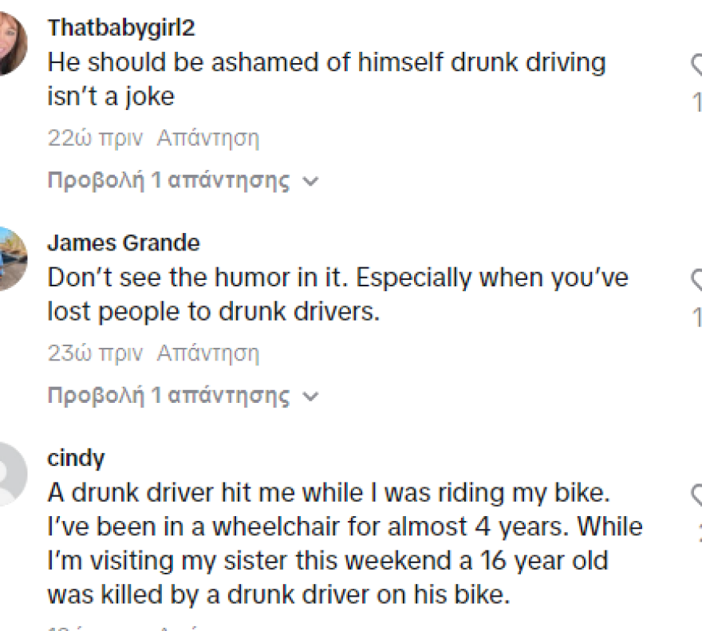Expand replies under Thatbabygirl2's comment
This screenshot has width=702, height=631.
183,181
